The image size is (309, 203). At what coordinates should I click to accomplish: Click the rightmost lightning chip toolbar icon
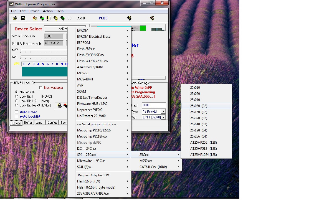152,18
